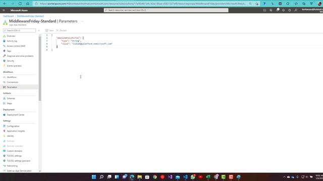Image resolution: width=323 pixels, height=181 pixels.
Task: Click the Configuration icon under Settings
Action: coord(5,126)
